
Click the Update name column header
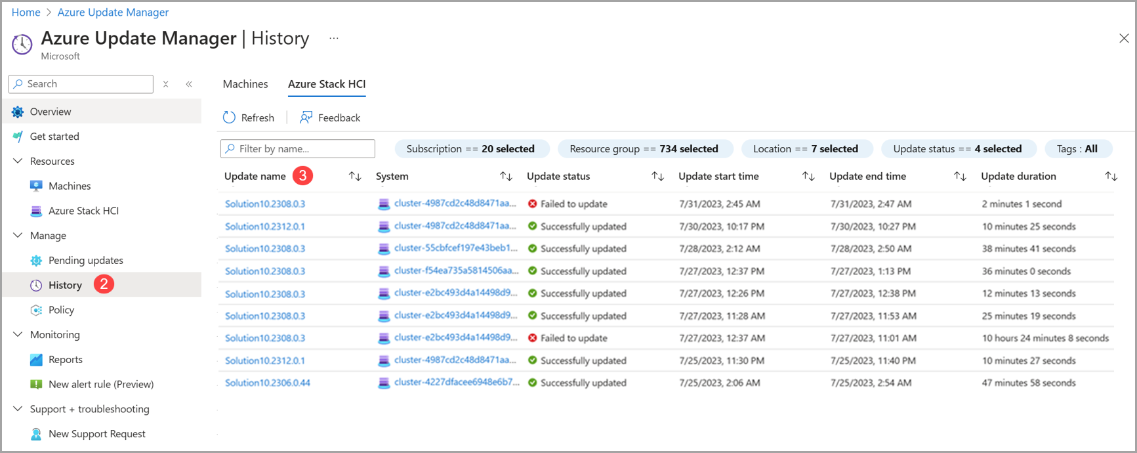point(255,176)
